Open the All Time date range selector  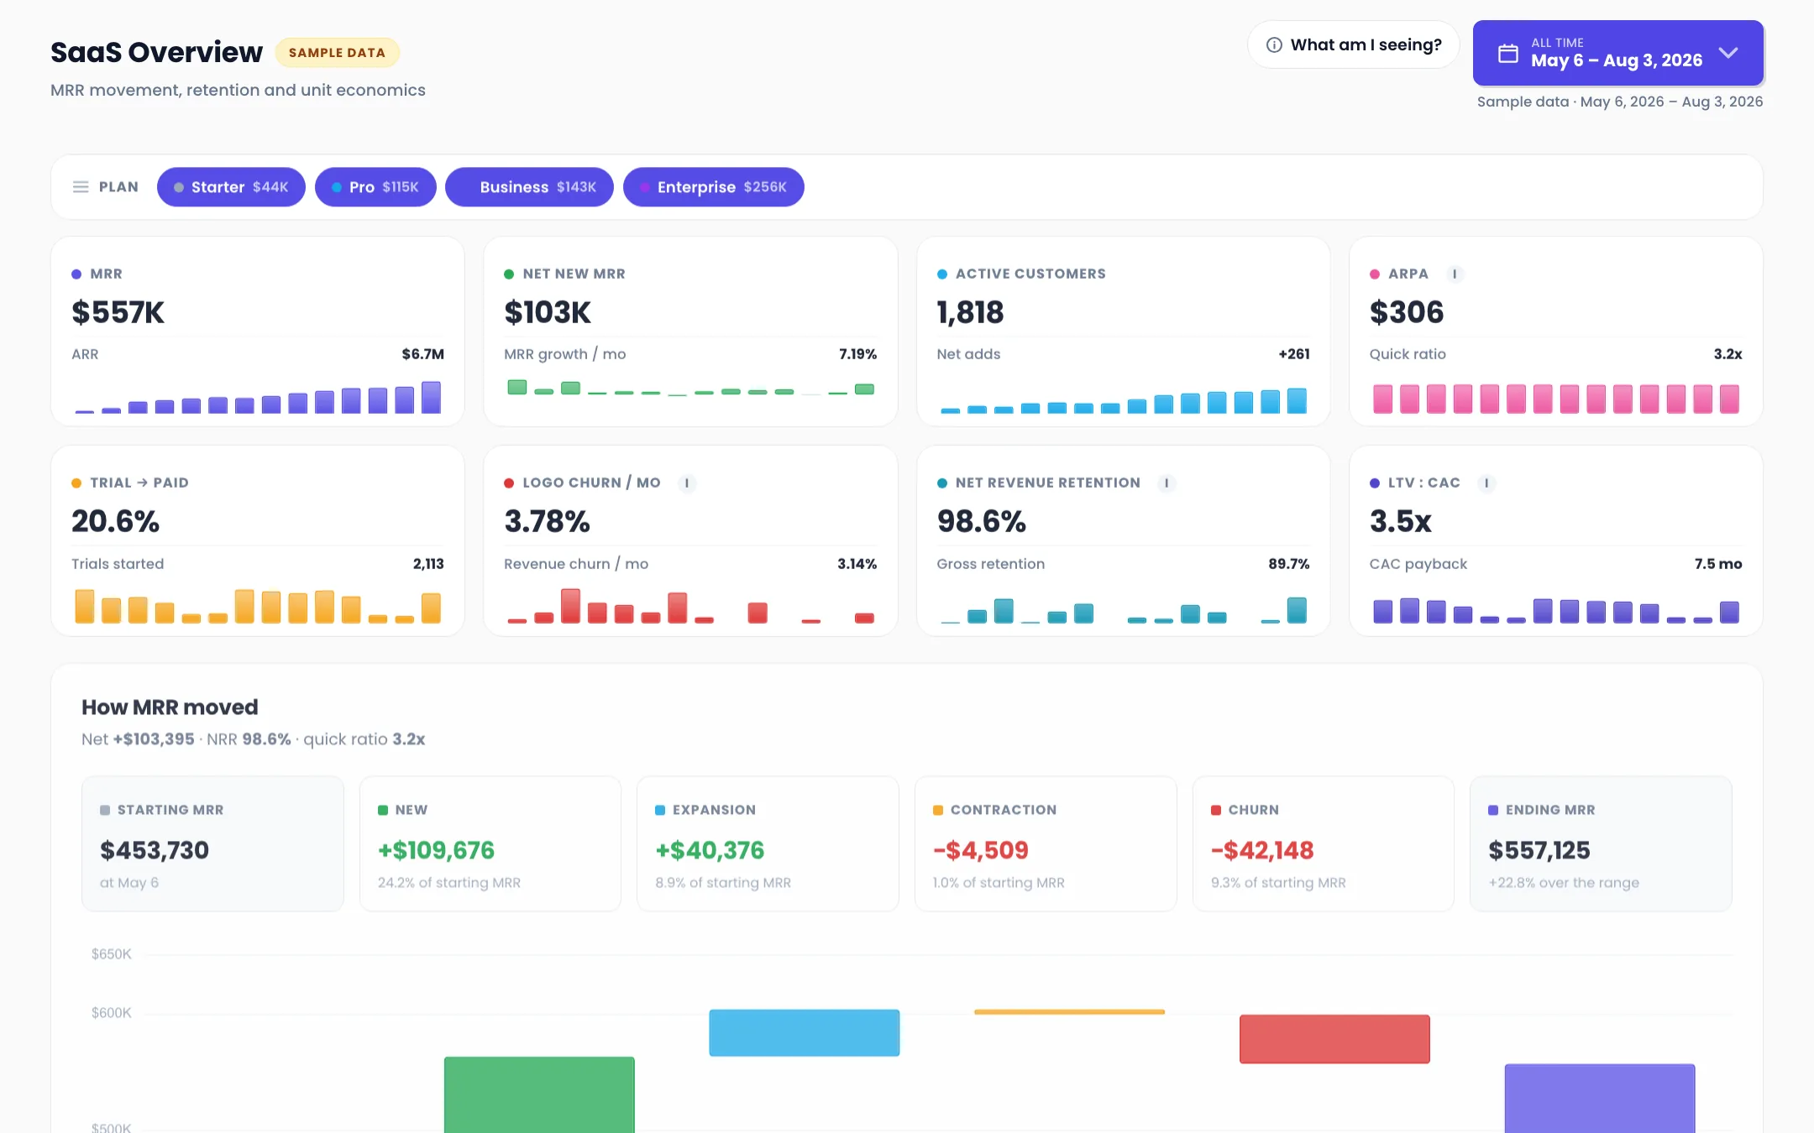(x=1617, y=53)
